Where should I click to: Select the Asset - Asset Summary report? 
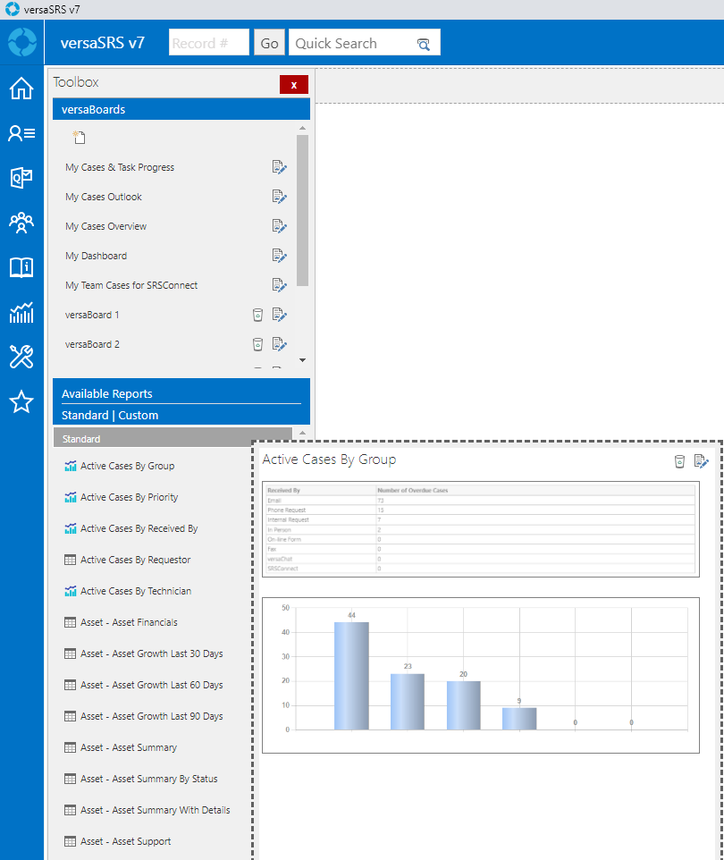click(129, 747)
